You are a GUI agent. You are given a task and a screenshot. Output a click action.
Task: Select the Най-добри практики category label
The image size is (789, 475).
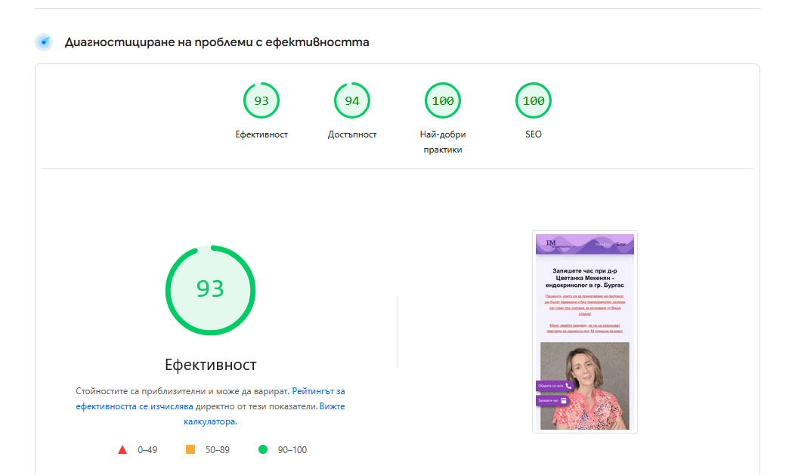(x=443, y=142)
